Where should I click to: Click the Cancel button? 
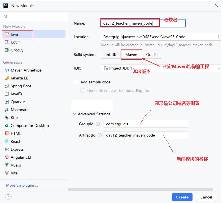[206, 197]
